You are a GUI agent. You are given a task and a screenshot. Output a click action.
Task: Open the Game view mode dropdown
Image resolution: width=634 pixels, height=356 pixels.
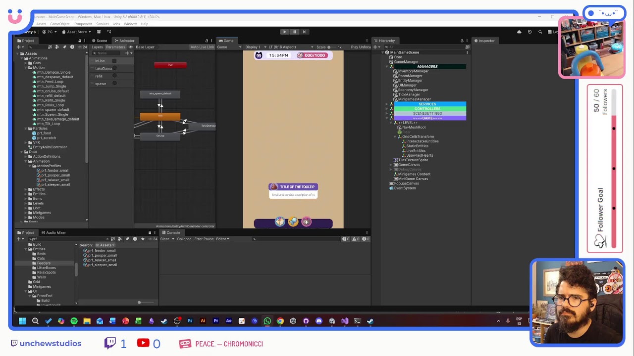pyautogui.click(x=229, y=47)
